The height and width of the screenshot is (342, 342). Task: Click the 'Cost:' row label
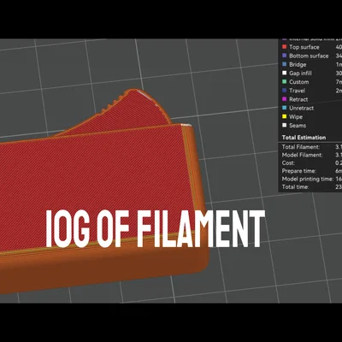click(288, 163)
